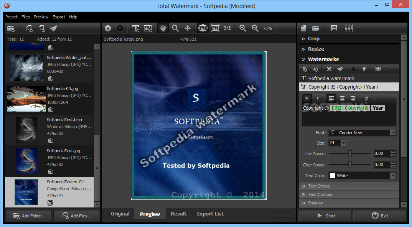The image size is (412, 227).
Task: Click the Exit button
Action: point(379,216)
